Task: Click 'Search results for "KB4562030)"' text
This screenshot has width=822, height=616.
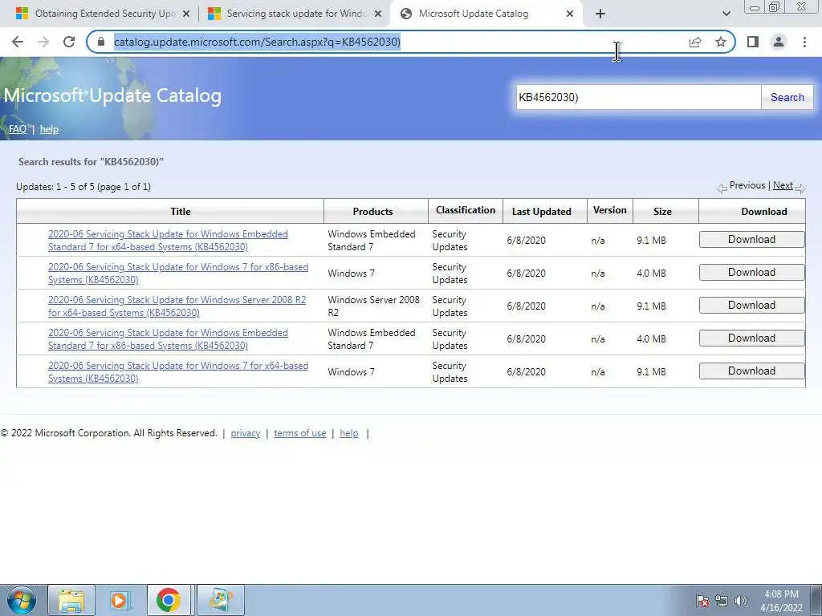Action: click(91, 162)
